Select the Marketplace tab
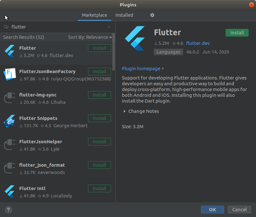The width and height of the screenshot is (256, 217). coord(94,15)
